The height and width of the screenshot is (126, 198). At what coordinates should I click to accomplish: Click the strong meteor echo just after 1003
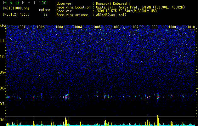66,97
